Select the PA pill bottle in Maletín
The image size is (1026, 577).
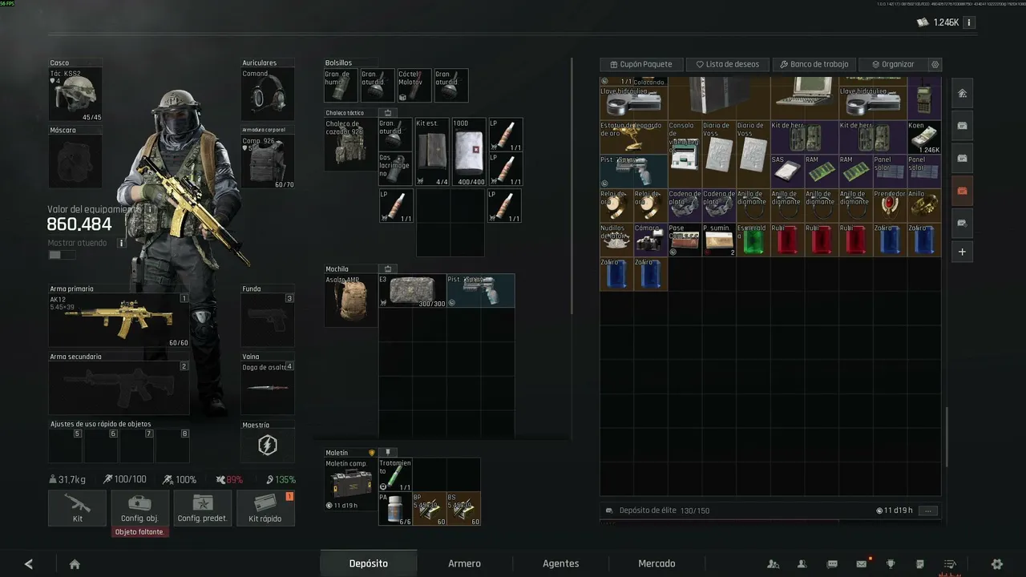coord(395,509)
